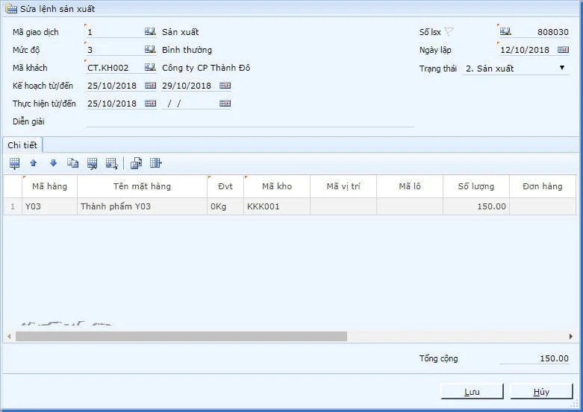Viewport: 583px width, 412px height.
Task: Expand the Trạng thái dropdown
Action: tap(562, 68)
